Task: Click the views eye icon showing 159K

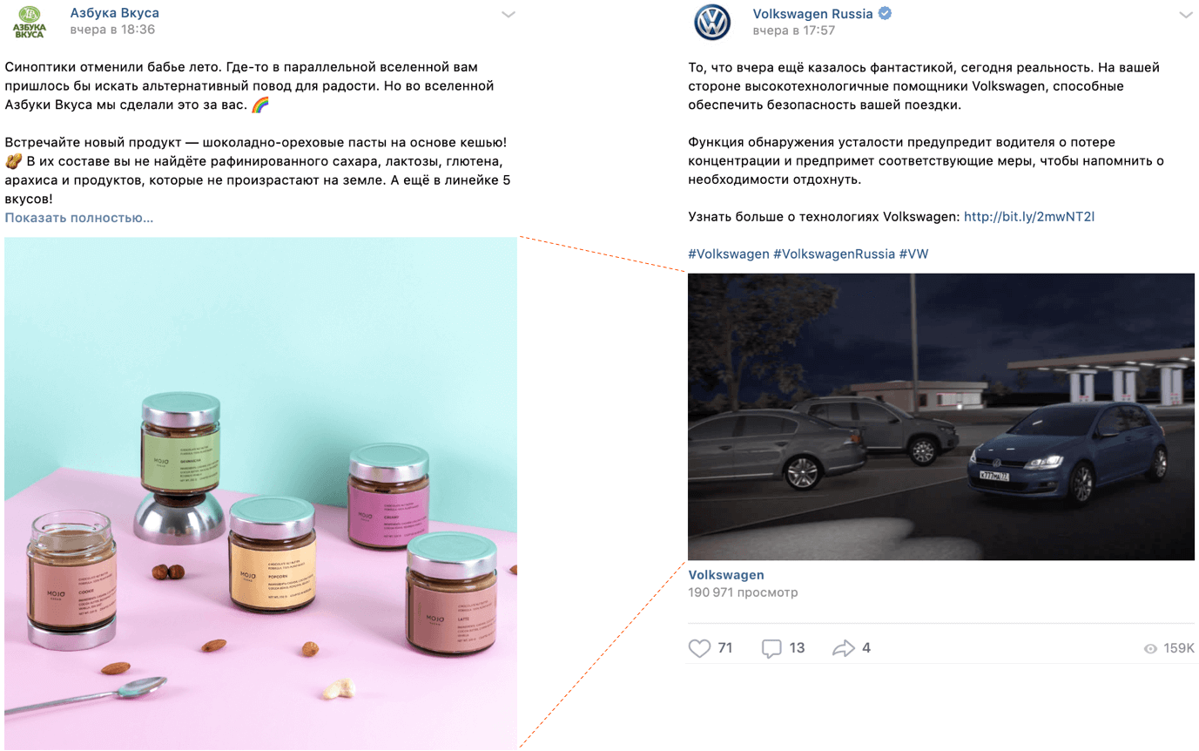Action: point(1150,649)
